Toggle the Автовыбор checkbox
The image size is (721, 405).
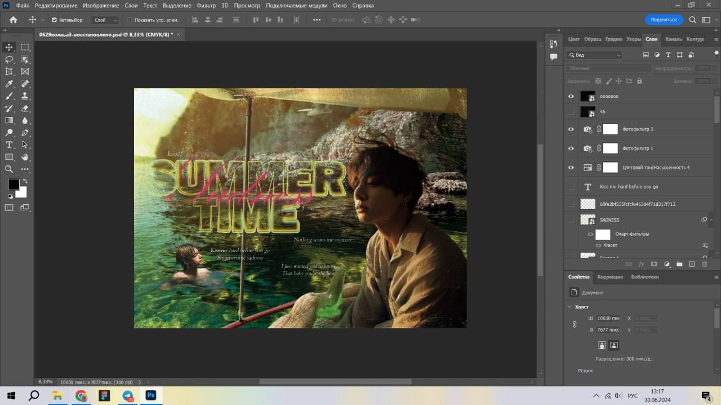[x=55, y=20]
